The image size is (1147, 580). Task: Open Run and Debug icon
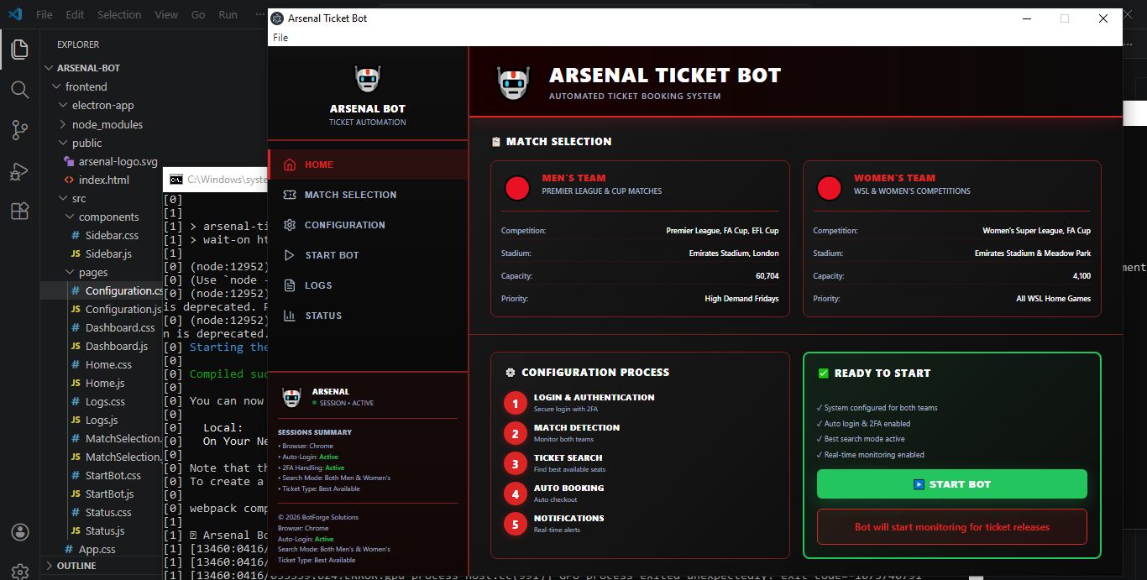point(19,170)
